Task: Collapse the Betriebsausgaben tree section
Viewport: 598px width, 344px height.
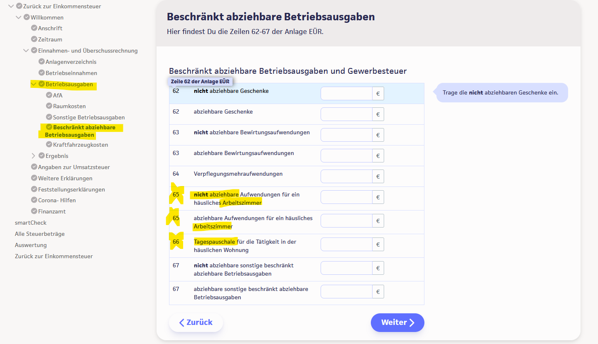Action: pos(34,84)
